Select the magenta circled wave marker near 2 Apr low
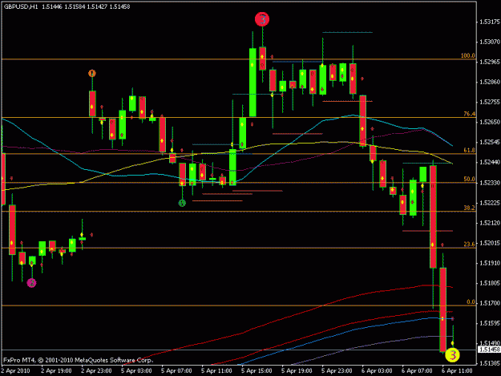The image size is (501, 376). 31,283
